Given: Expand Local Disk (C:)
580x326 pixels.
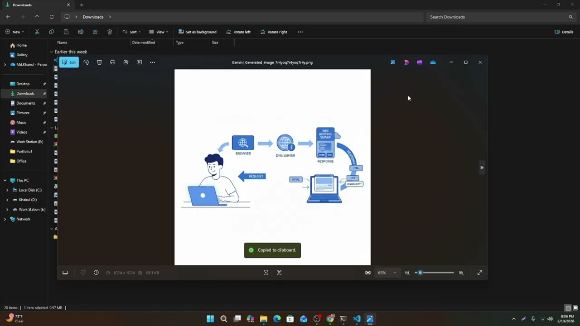Looking at the screenshot, I should click(x=7, y=190).
